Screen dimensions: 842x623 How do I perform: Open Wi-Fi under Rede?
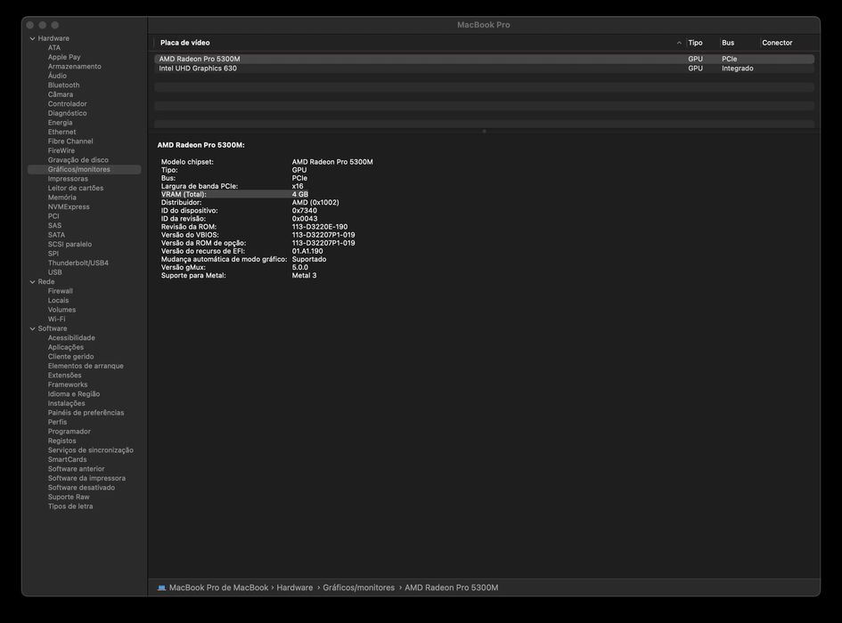point(56,320)
